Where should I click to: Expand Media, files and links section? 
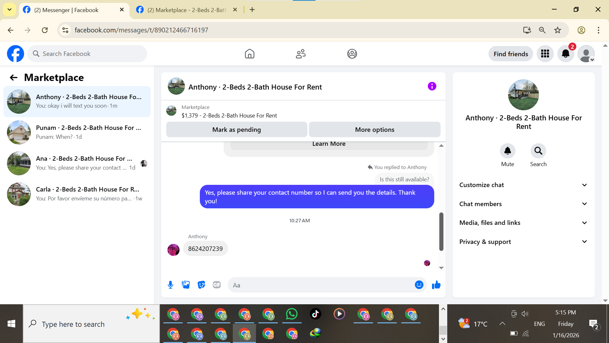[523, 223]
